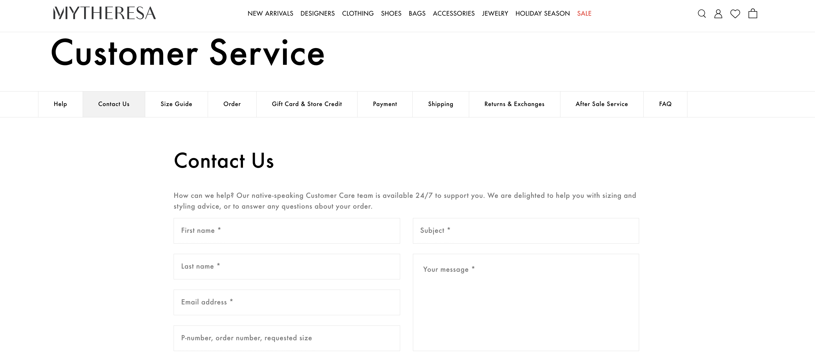This screenshot has width=815, height=357.
Task: Select HOLIDAY SEASON menu icon
Action: pyautogui.click(x=543, y=13)
